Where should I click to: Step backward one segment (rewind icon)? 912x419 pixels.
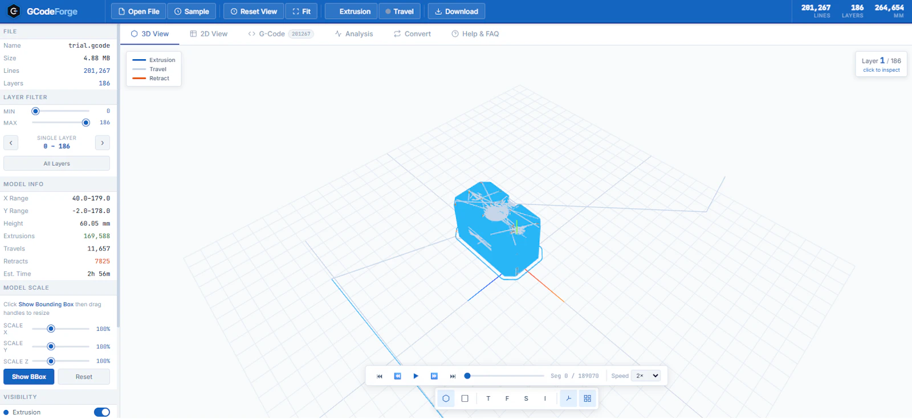(398, 376)
